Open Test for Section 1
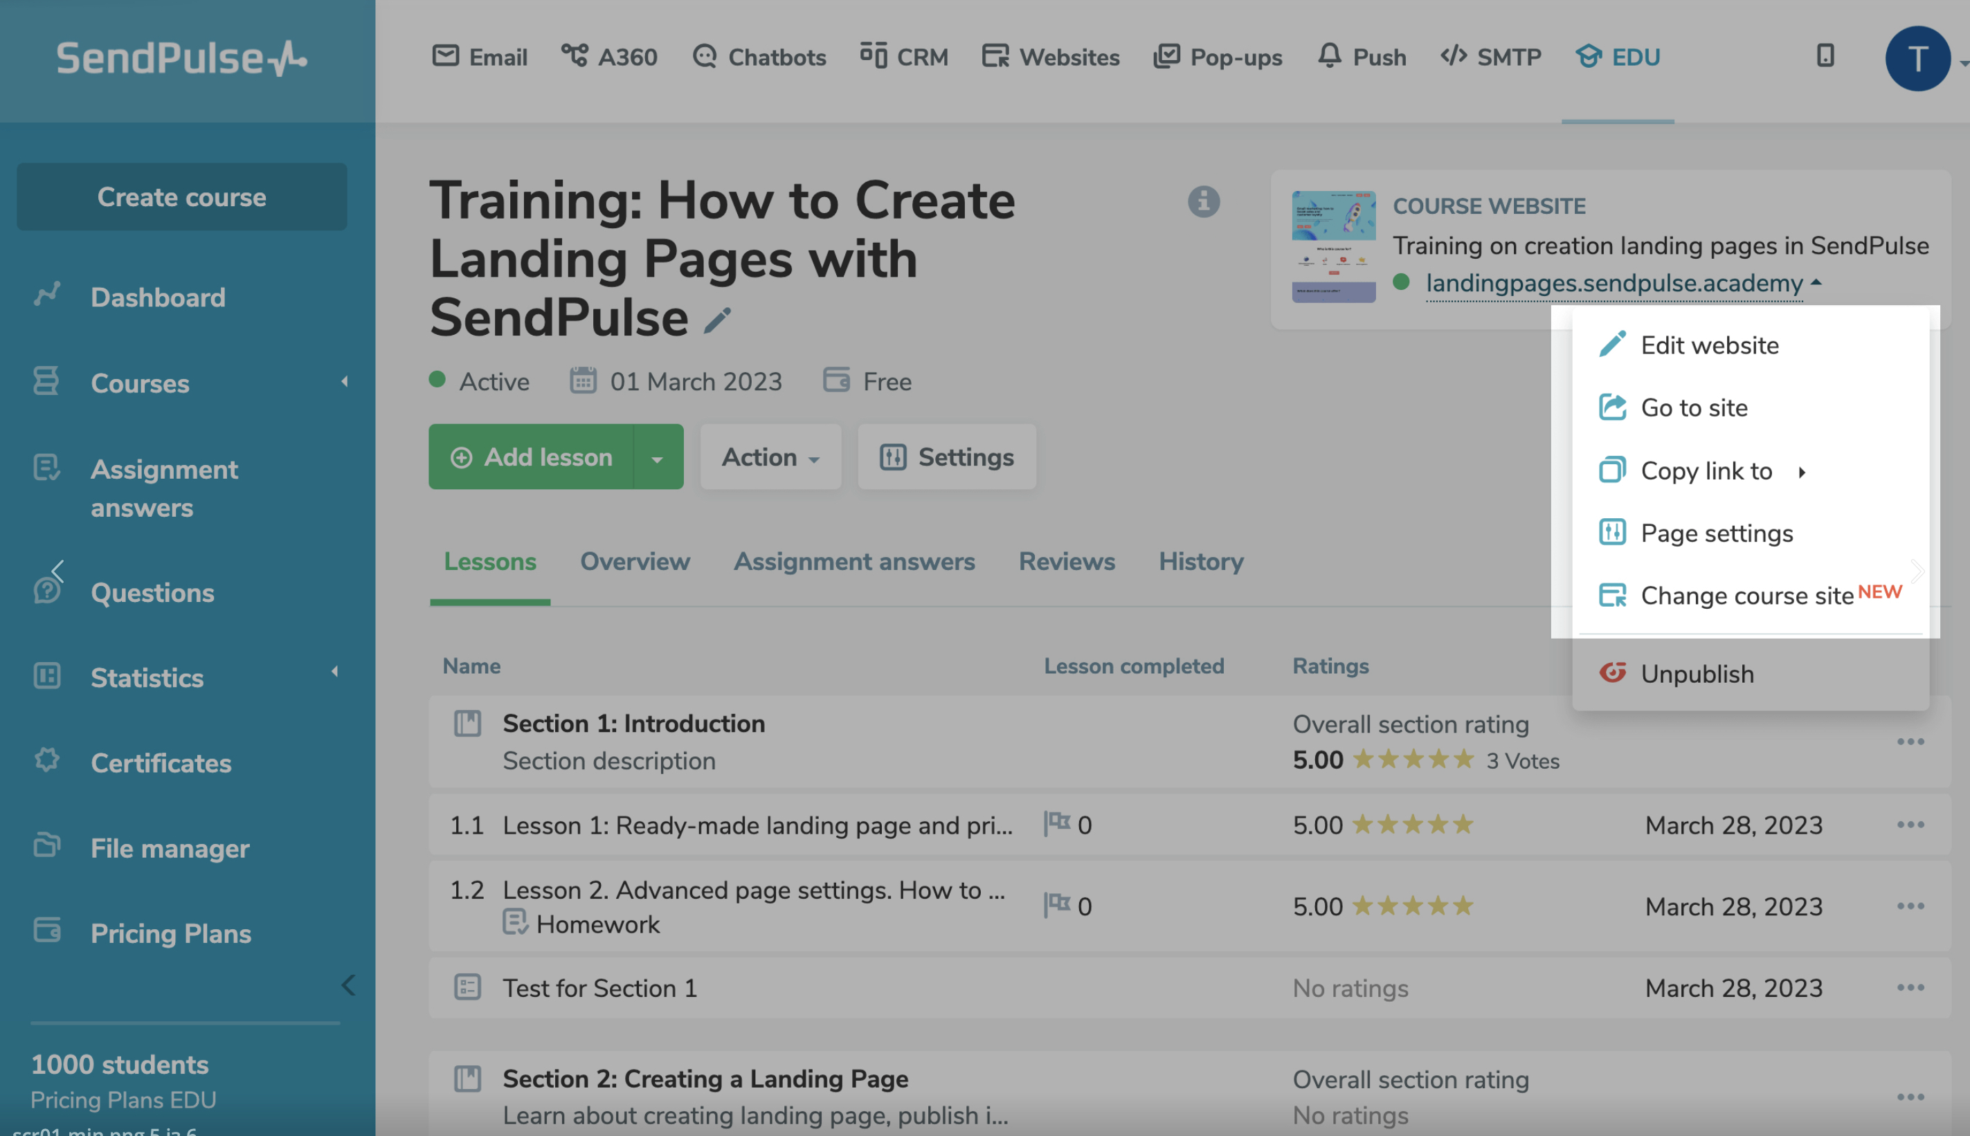This screenshot has height=1136, width=1970. [599, 988]
